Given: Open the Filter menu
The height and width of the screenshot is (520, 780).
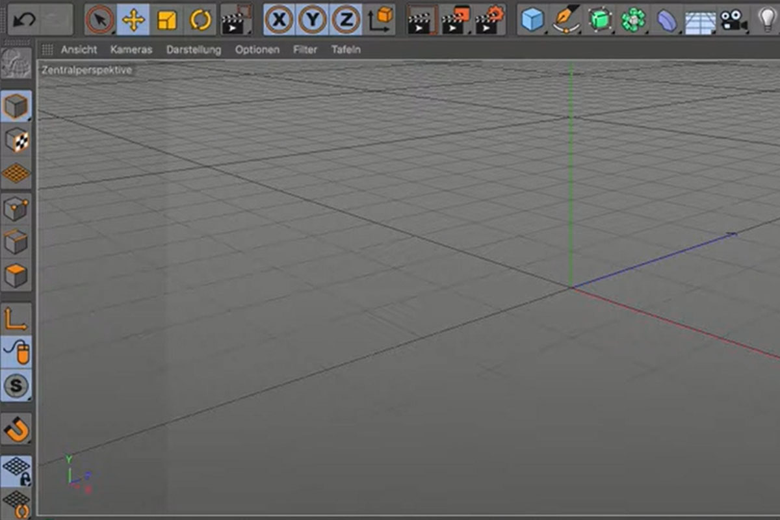Looking at the screenshot, I should tap(305, 49).
